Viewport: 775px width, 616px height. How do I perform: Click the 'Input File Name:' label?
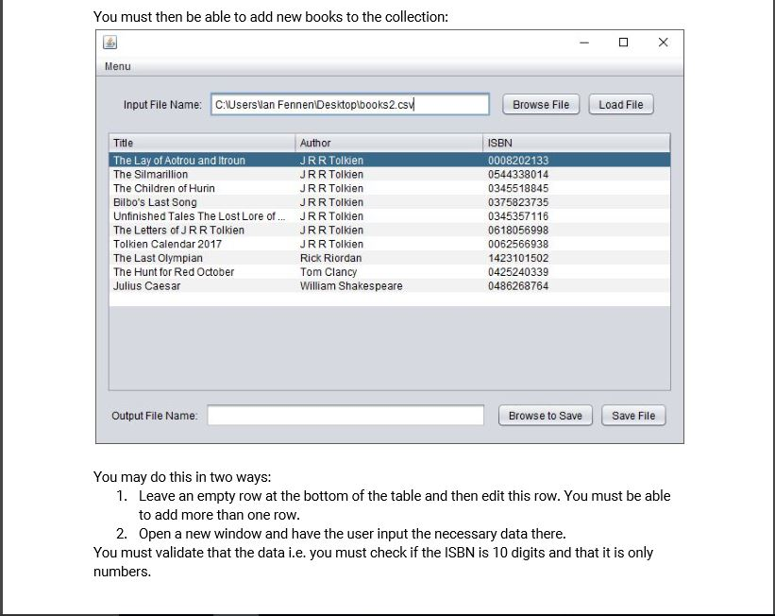162,104
